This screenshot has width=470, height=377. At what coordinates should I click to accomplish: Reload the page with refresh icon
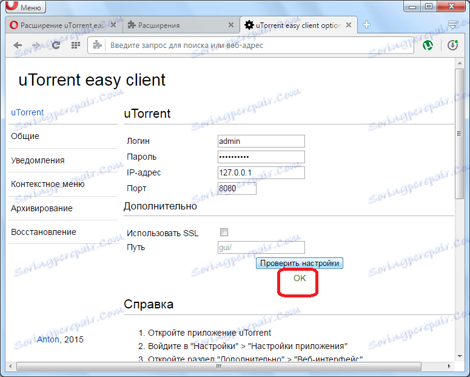coord(56,46)
